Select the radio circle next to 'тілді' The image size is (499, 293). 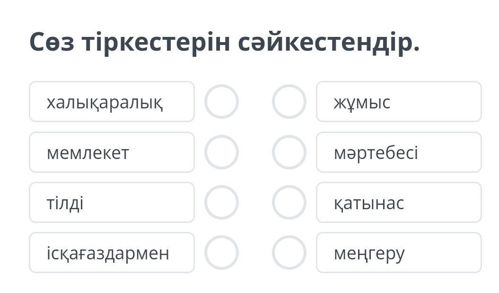coord(221,202)
